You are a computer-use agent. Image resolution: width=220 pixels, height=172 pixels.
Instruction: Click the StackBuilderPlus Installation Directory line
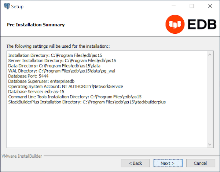pyautogui.click(x=87, y=102)
